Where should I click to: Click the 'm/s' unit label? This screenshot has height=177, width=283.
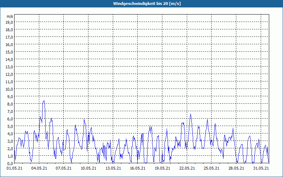10,16
